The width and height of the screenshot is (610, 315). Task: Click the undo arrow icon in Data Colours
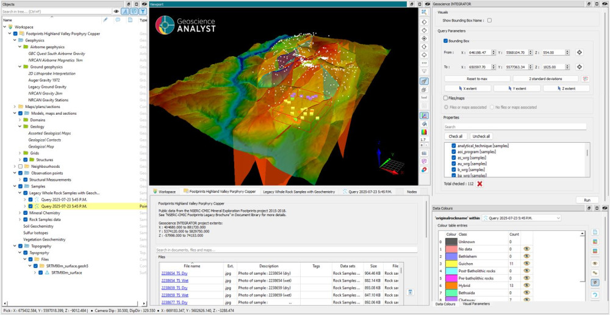pyautogui.click(x=595, y=295)
